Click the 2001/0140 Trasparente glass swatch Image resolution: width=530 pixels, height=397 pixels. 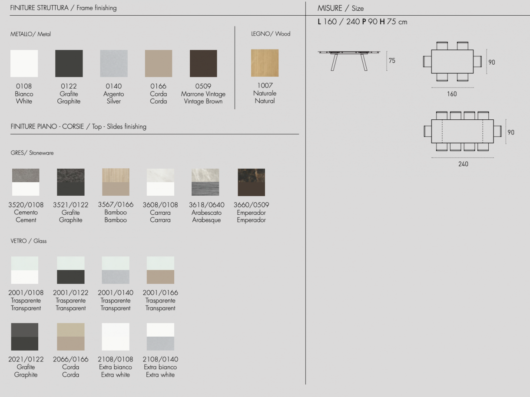[116, 270]
